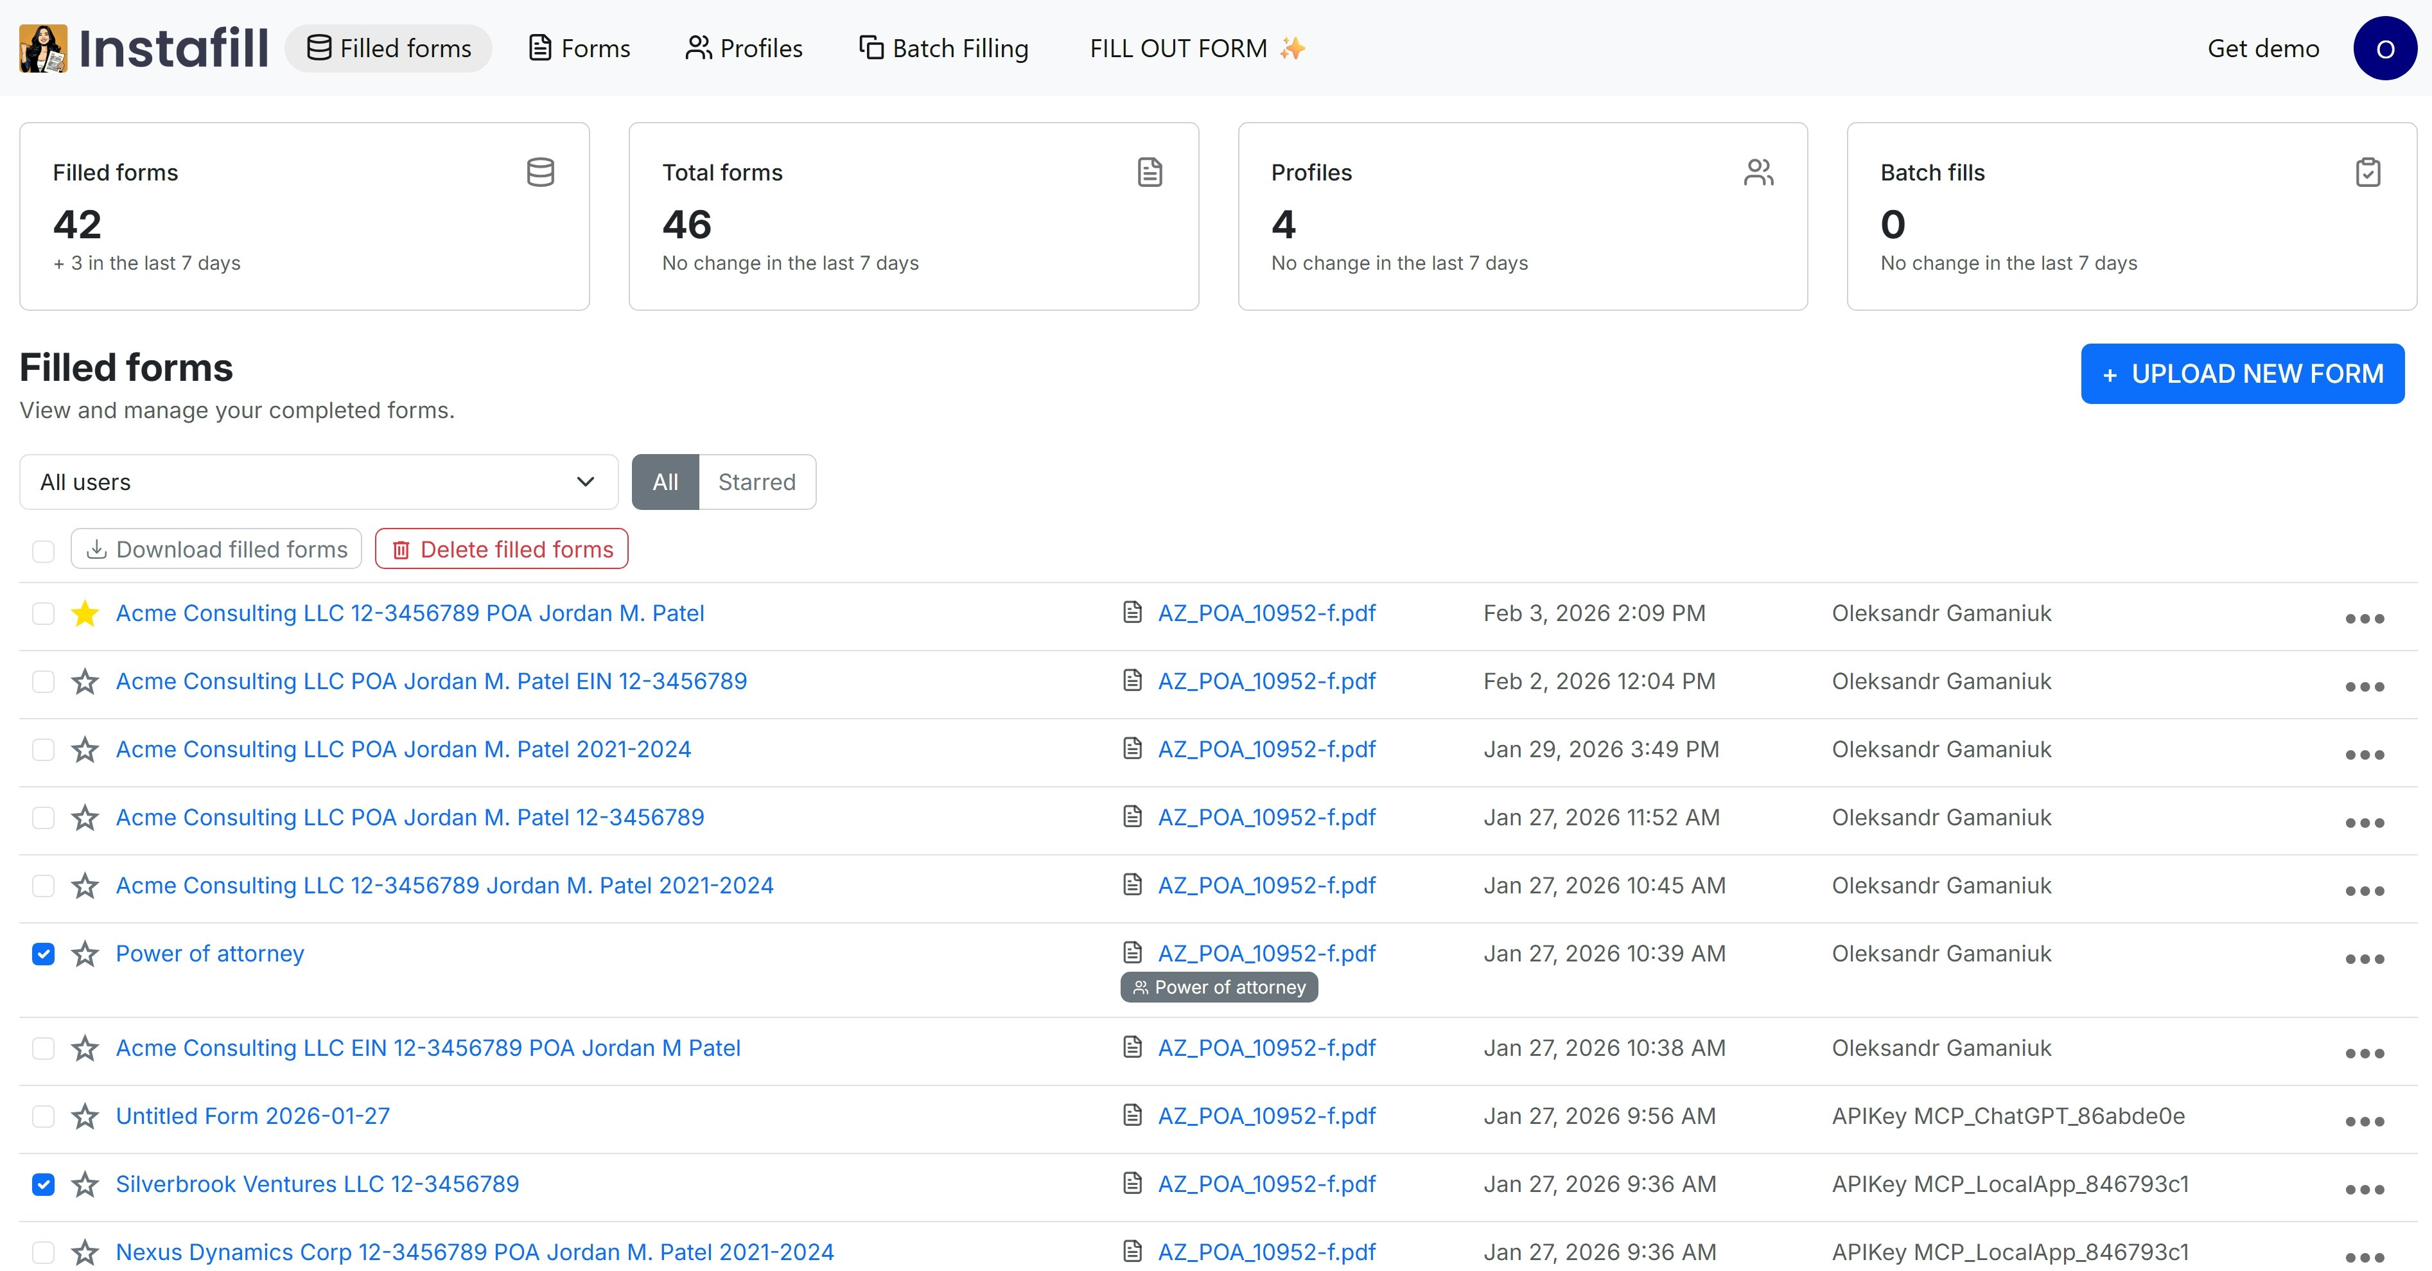Click the Total forms document icon
This screenshot has width=2432, height=1271.
click(x=1150, y=172)
